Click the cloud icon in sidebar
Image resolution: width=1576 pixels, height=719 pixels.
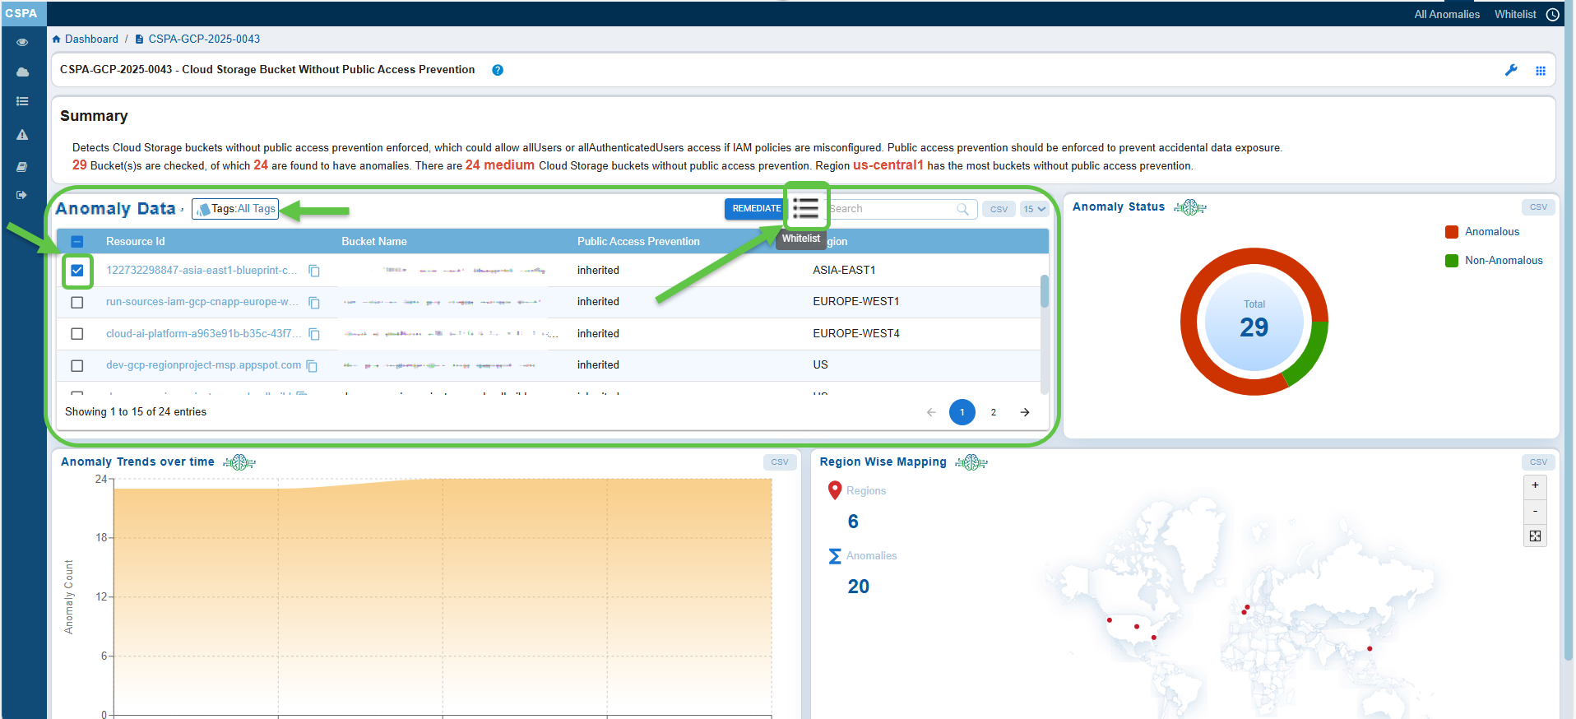pos(22,72)
